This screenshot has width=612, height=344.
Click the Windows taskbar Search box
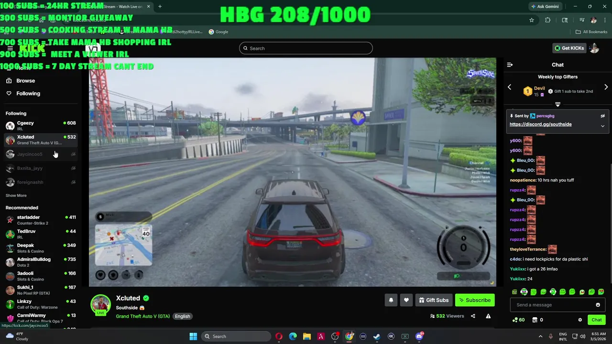click(236, 336)
